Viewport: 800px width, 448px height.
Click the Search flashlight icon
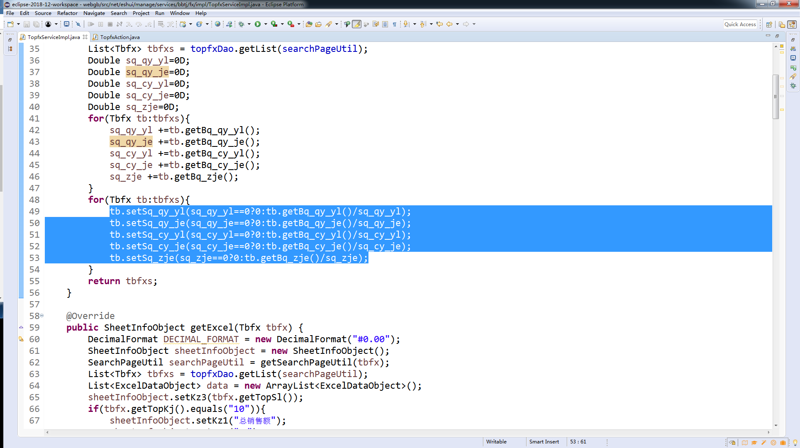click(328, 24)
